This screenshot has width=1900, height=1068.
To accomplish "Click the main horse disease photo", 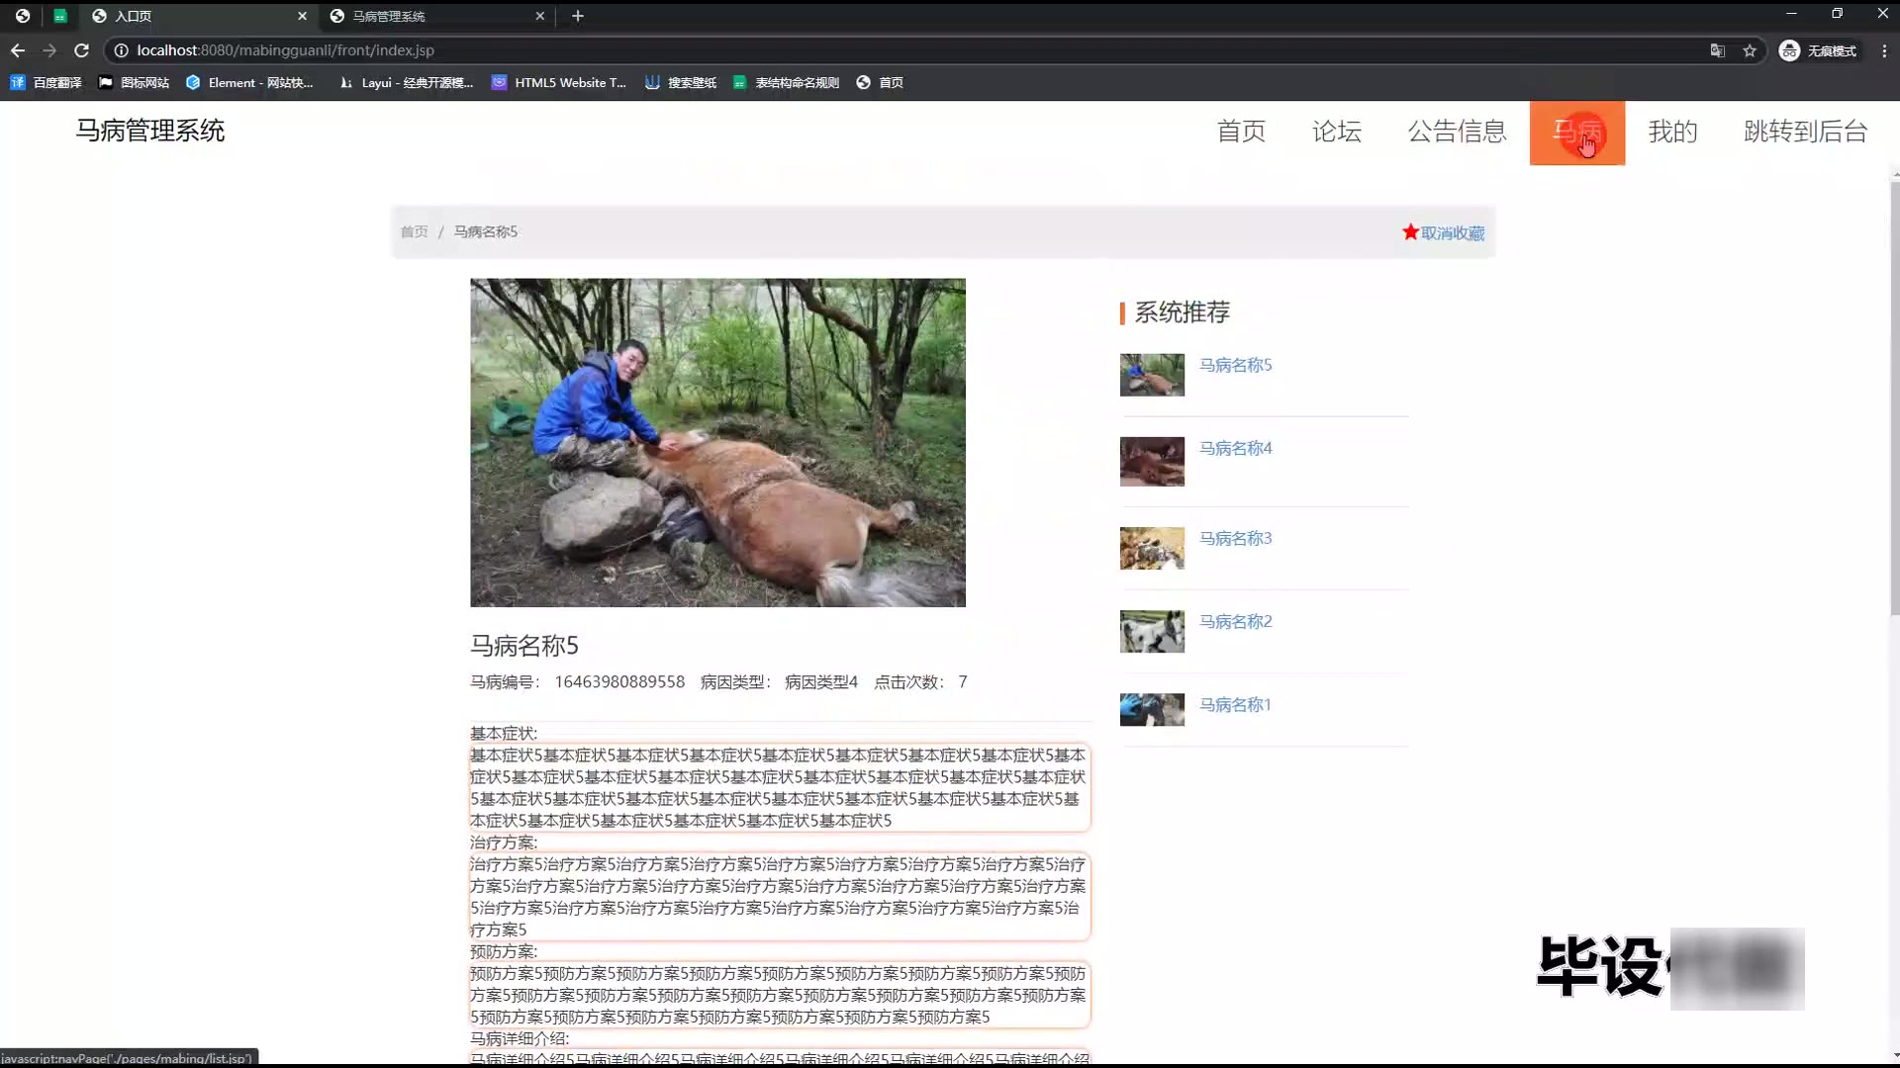I will point(717,442).
